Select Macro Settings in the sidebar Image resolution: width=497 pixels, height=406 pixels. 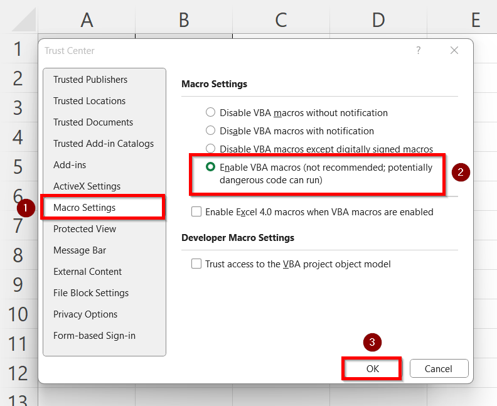pyautogui.click(x=85, y=208)
